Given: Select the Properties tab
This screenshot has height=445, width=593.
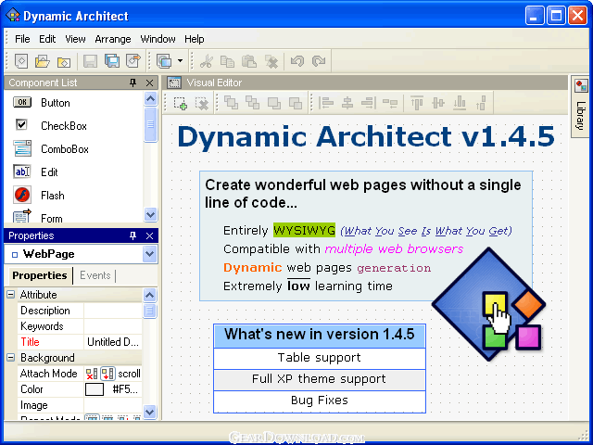Looking at the screenshot, I should pyautogui.click(x=39, y=275).
